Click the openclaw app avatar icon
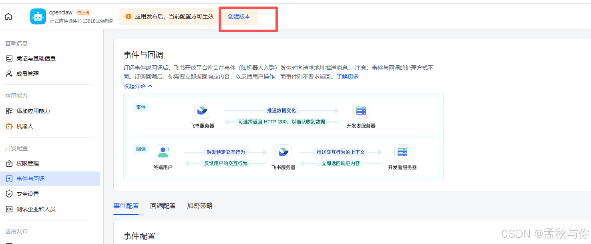Screen dimensions: 591x244 coord(38,16)
